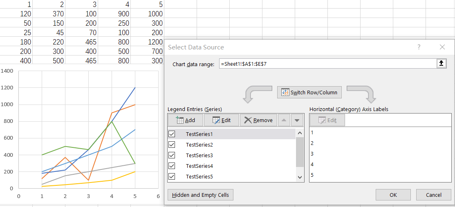Move series up with the arrow
This screenshot has width=455, height=207.
pos(284,120)
